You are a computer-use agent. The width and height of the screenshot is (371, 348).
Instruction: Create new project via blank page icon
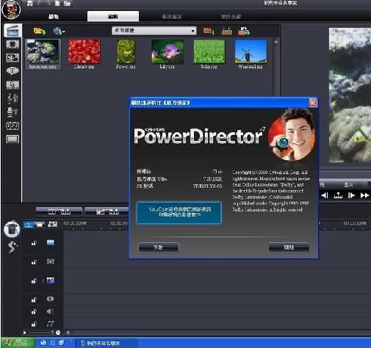(57, 3)
